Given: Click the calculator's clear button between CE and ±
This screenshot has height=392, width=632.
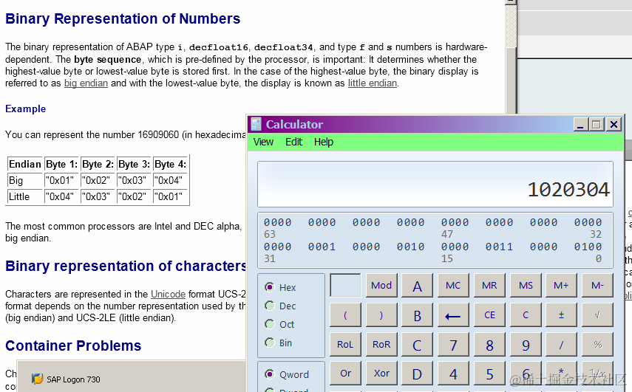Looking at the screenshot, I should coord(526,315).
